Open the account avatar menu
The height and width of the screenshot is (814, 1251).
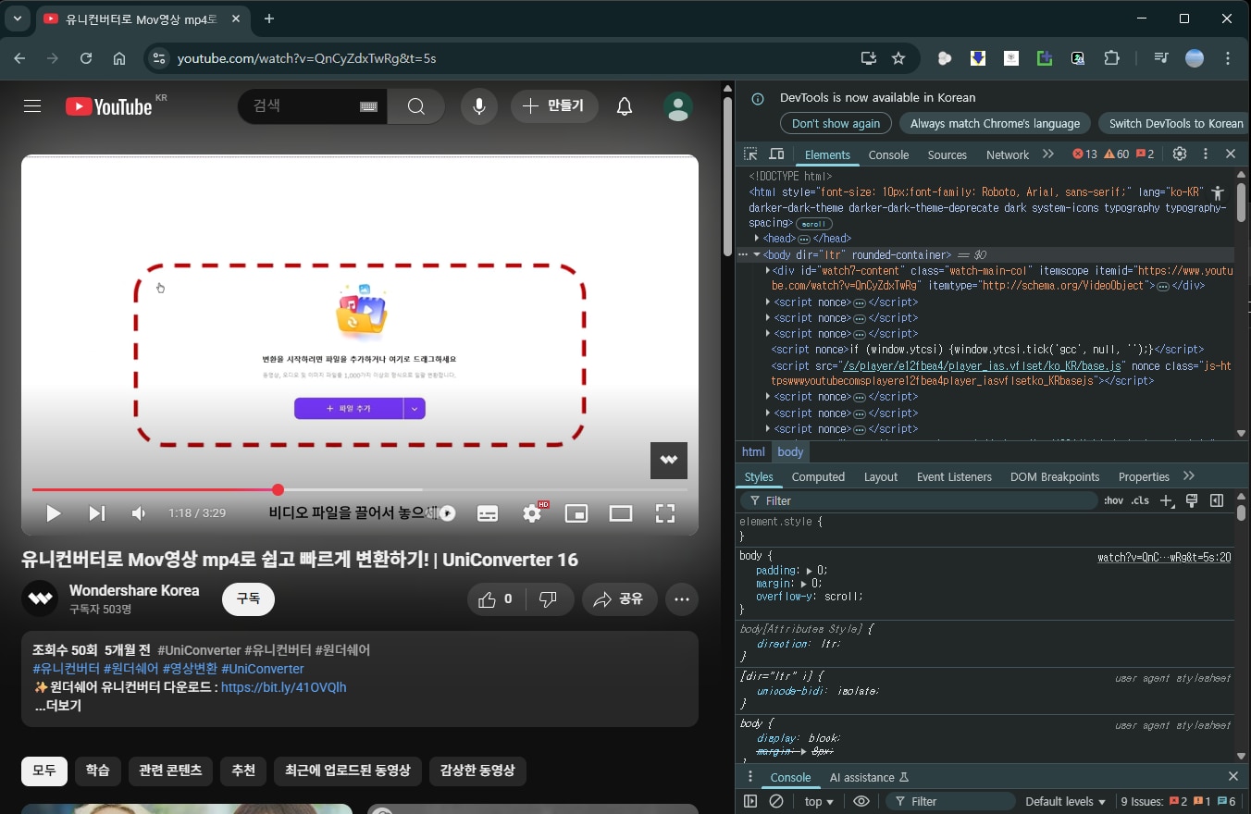678,106
